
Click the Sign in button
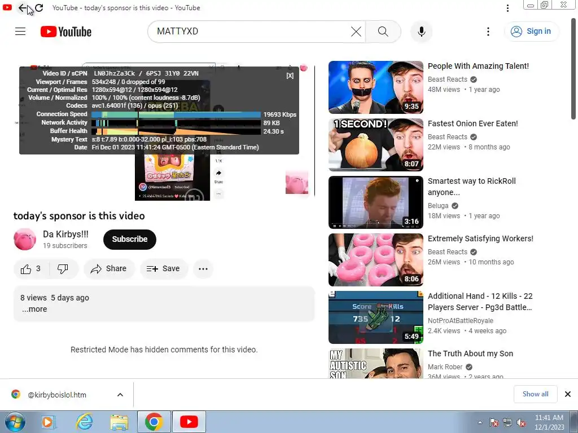(531, 32)
